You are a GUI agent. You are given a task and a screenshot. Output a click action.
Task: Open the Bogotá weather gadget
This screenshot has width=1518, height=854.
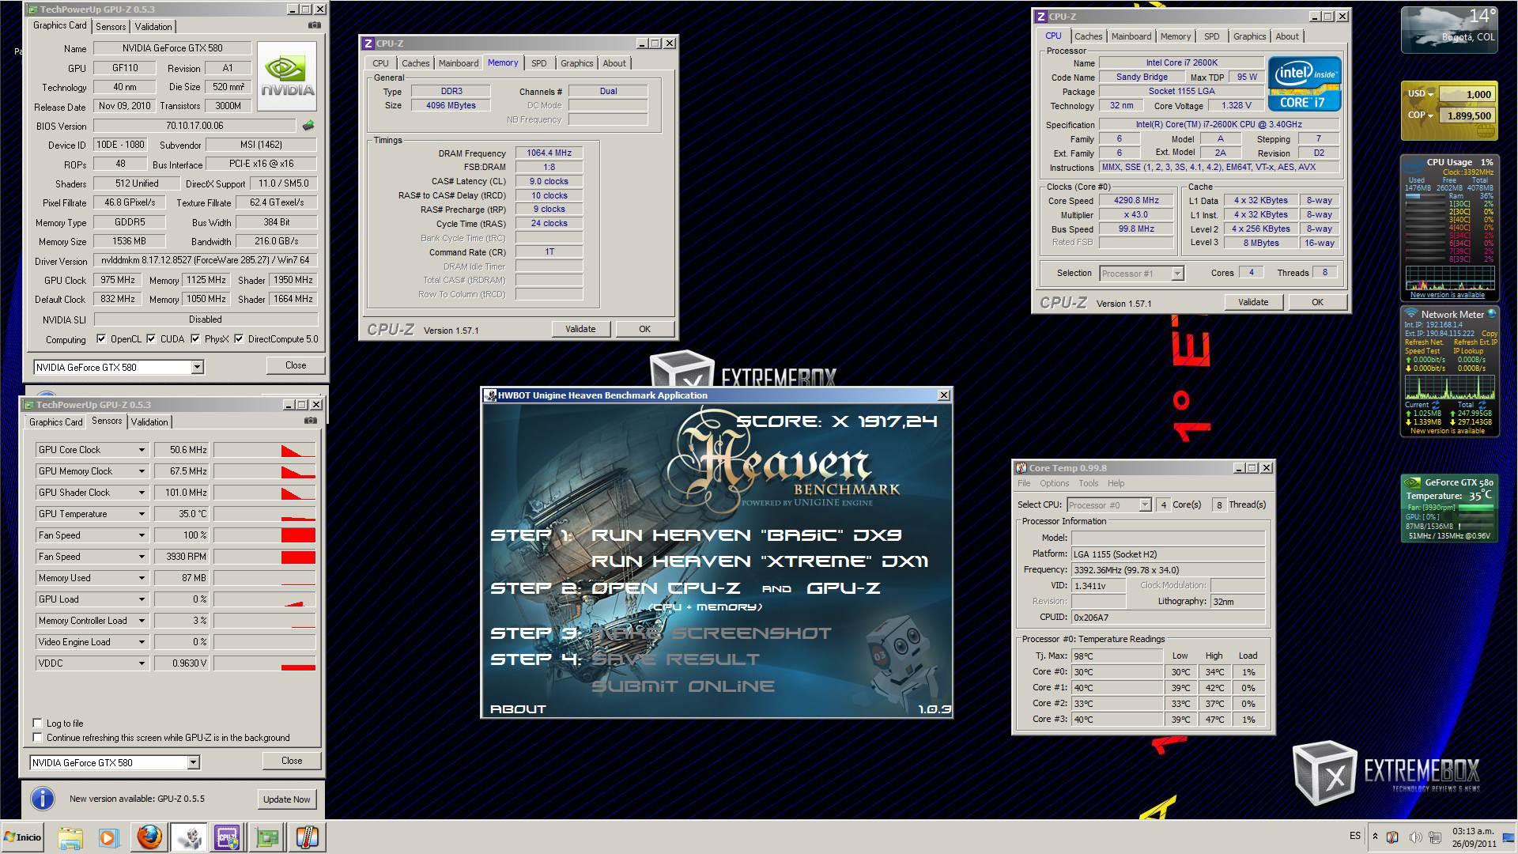point(1449,30)
